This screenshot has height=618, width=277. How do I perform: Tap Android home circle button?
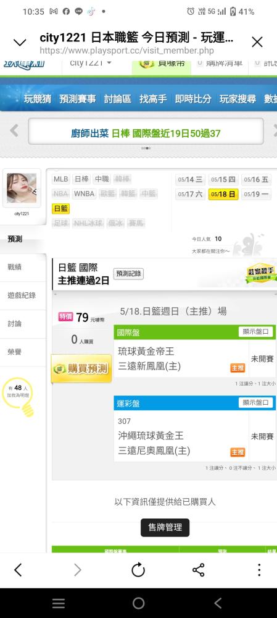[x=138, y=603]
